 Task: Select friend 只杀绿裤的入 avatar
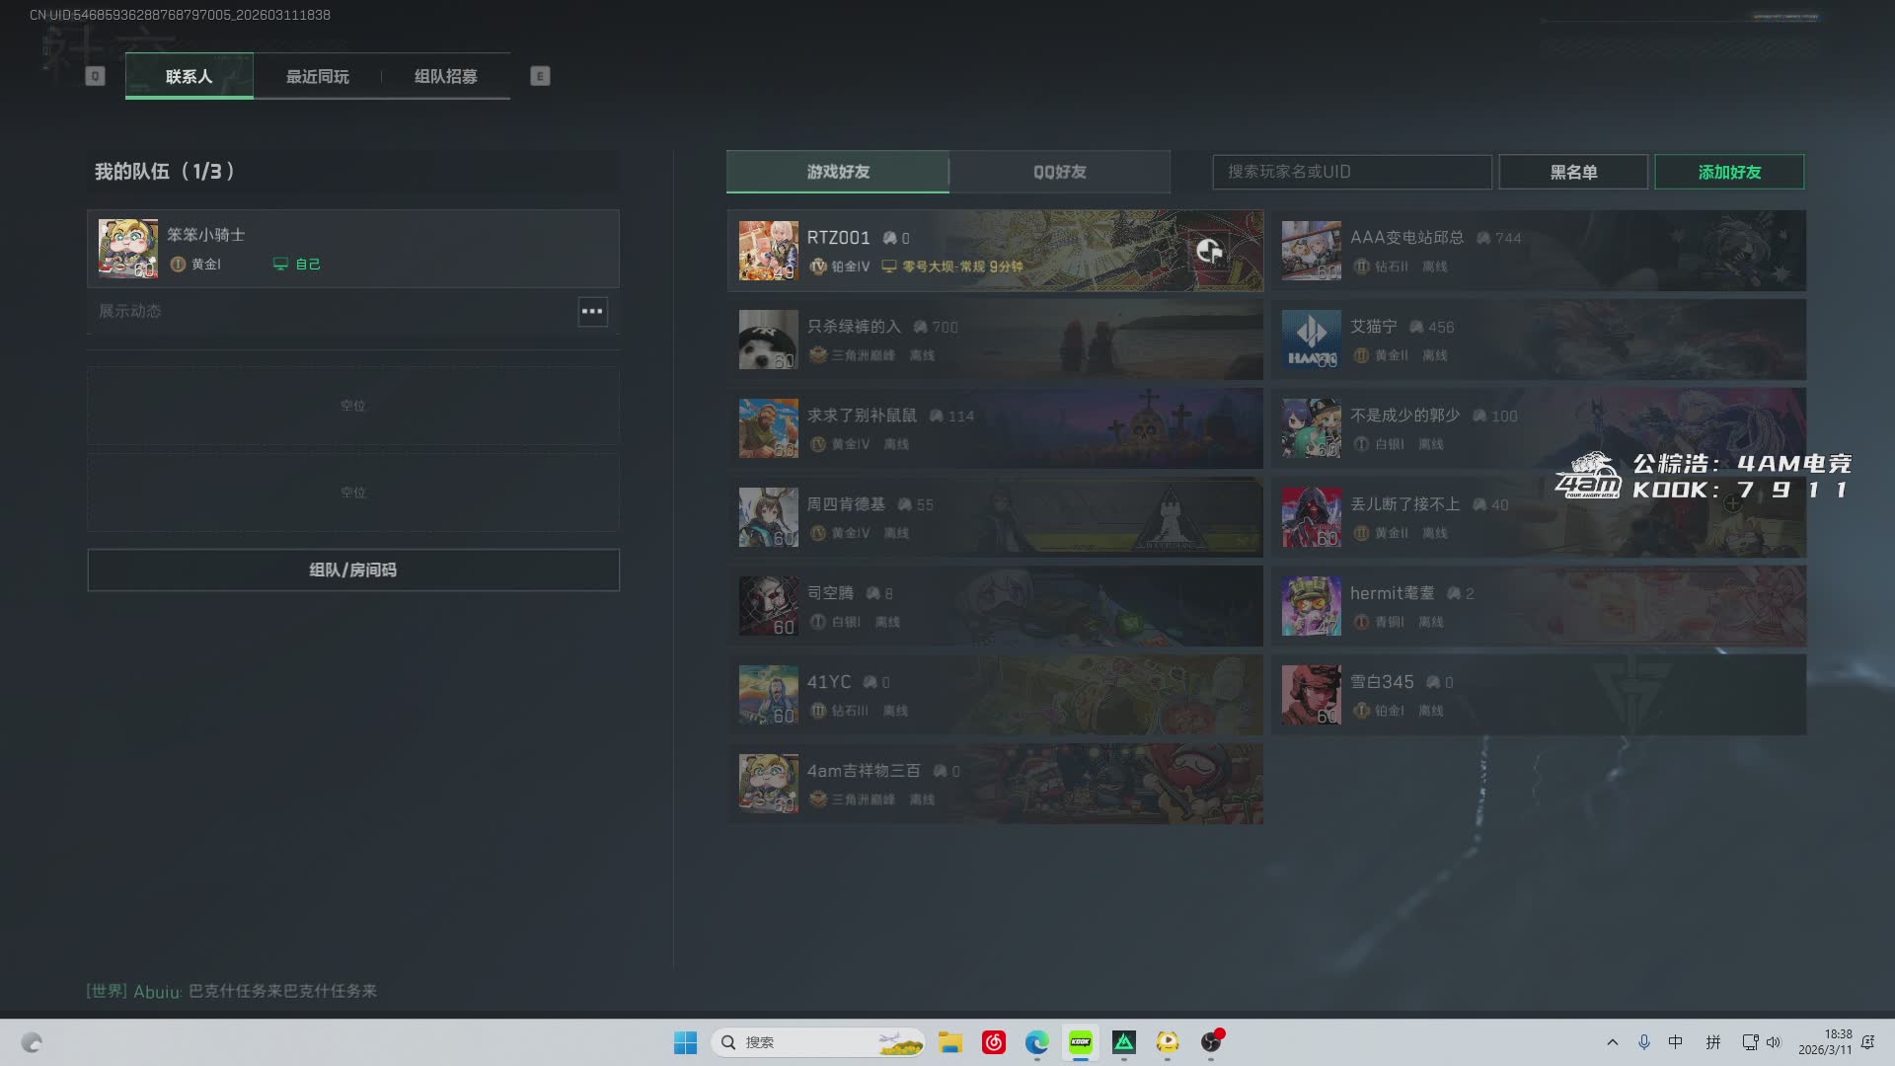point(768,340)
